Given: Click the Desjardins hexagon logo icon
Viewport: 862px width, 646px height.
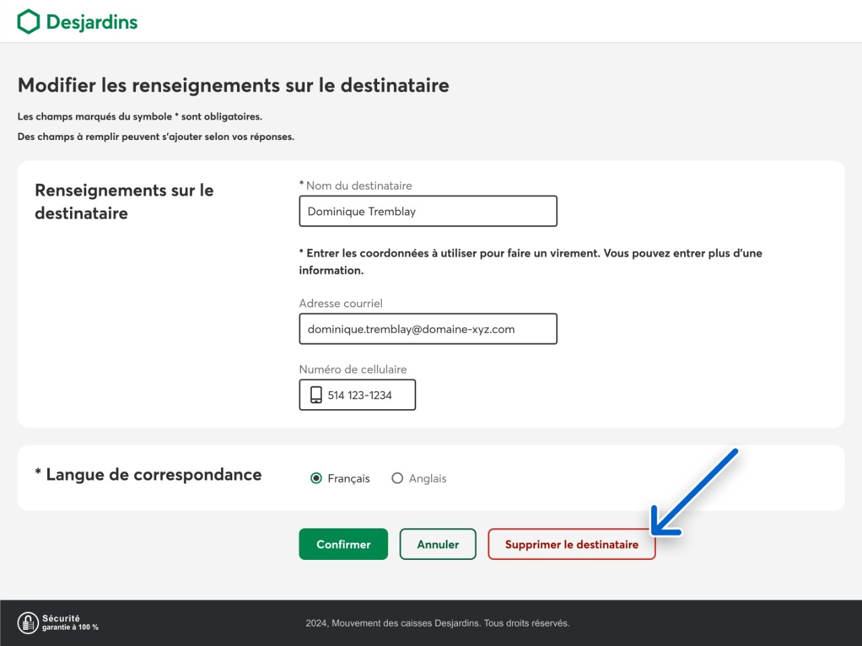Looking at the screenshot, I should click(x=28, y=22).
